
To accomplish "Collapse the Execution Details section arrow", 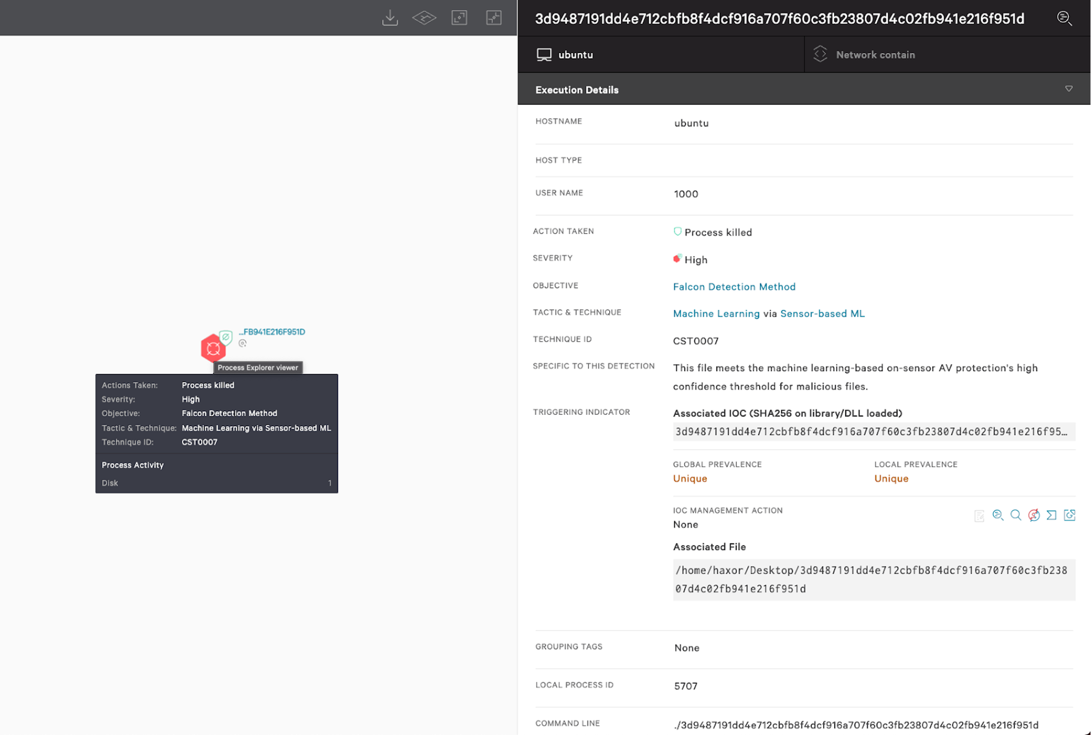I will click(1069, 89).
